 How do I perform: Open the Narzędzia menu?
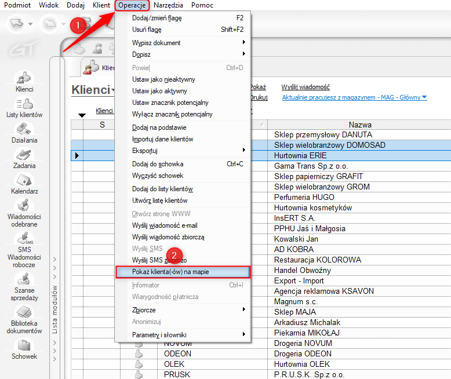[169, 5]
